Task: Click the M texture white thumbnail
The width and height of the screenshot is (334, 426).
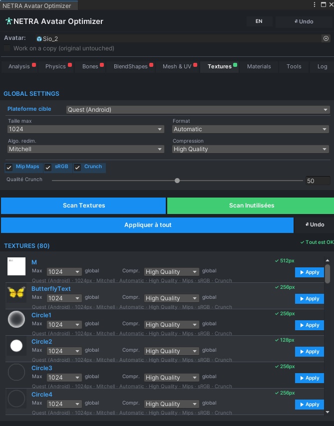Action: (x=16, y=266)
